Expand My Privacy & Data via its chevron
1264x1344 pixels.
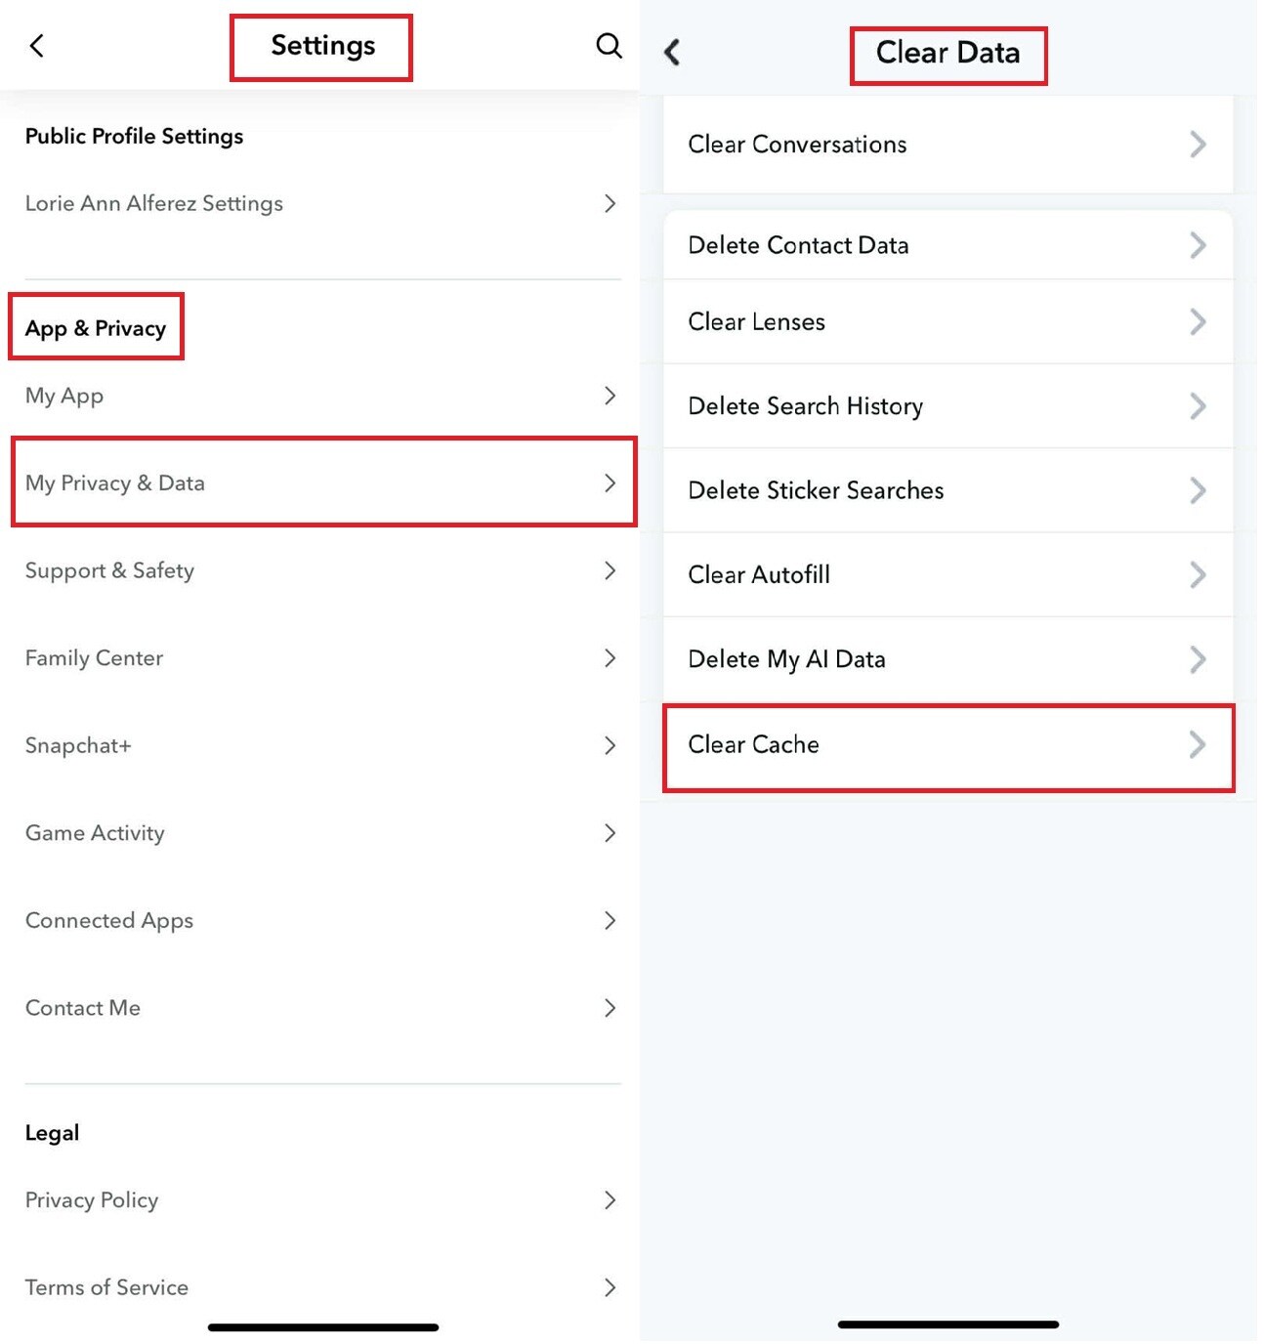(x=611, y=483)
